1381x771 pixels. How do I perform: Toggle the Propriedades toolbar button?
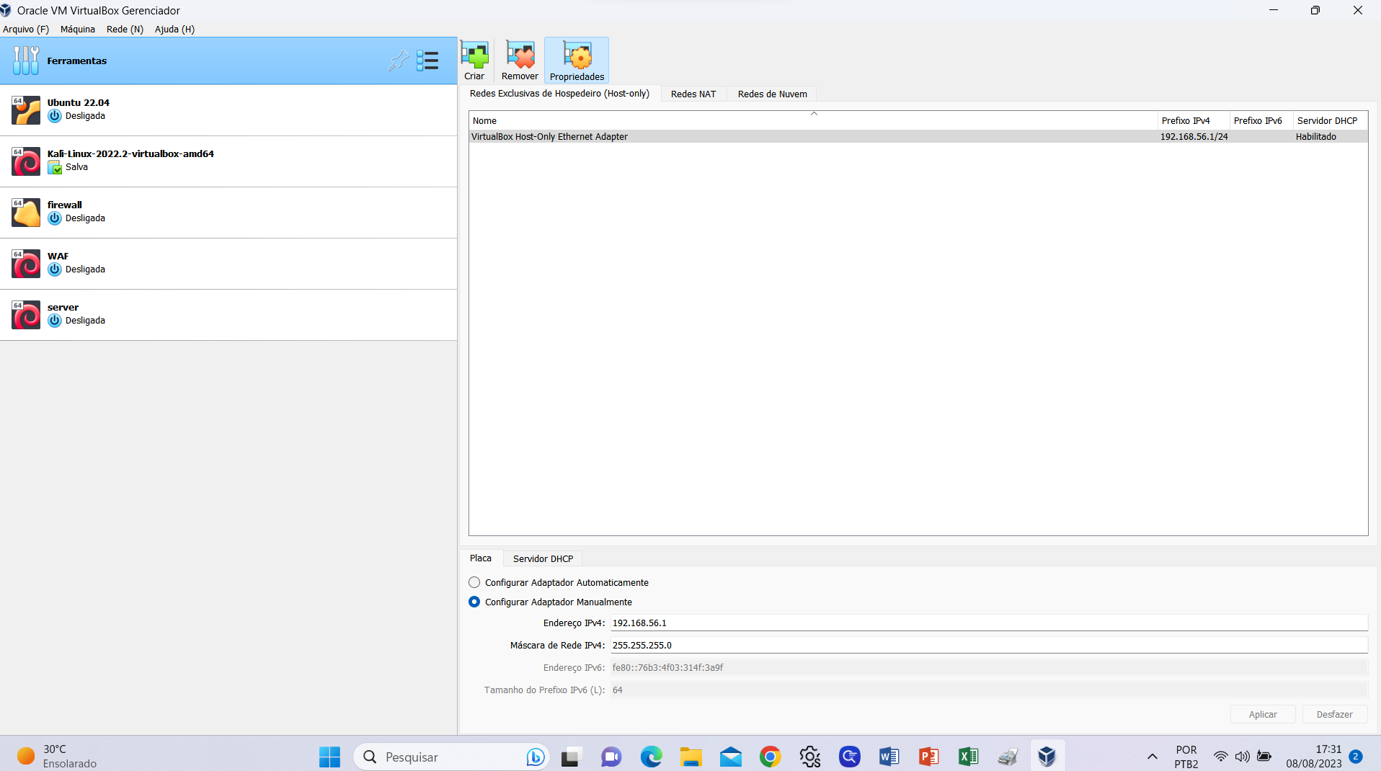click(x=577, y=61)
